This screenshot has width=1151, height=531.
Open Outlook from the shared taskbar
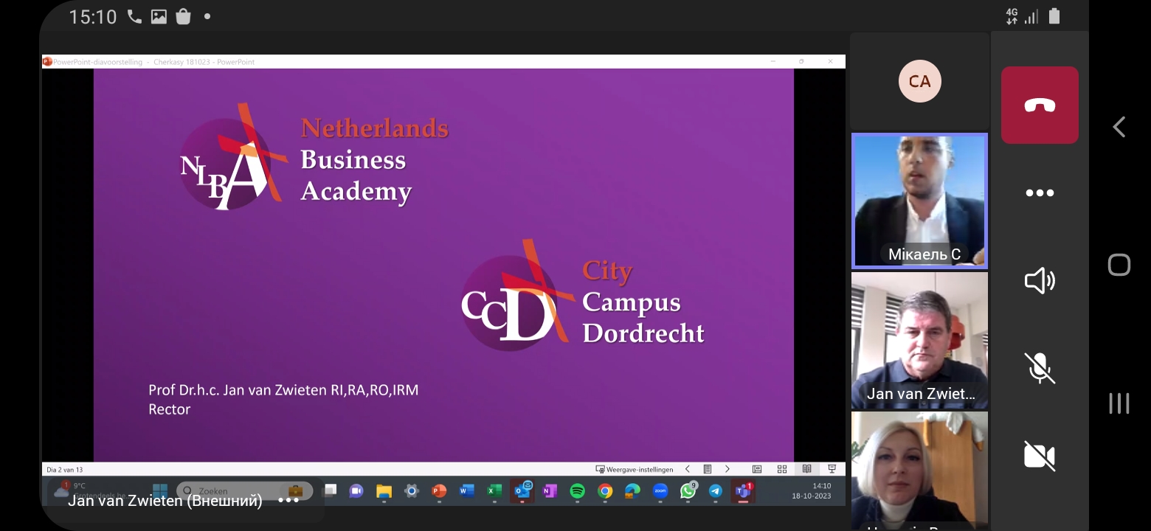coord(522,490)
